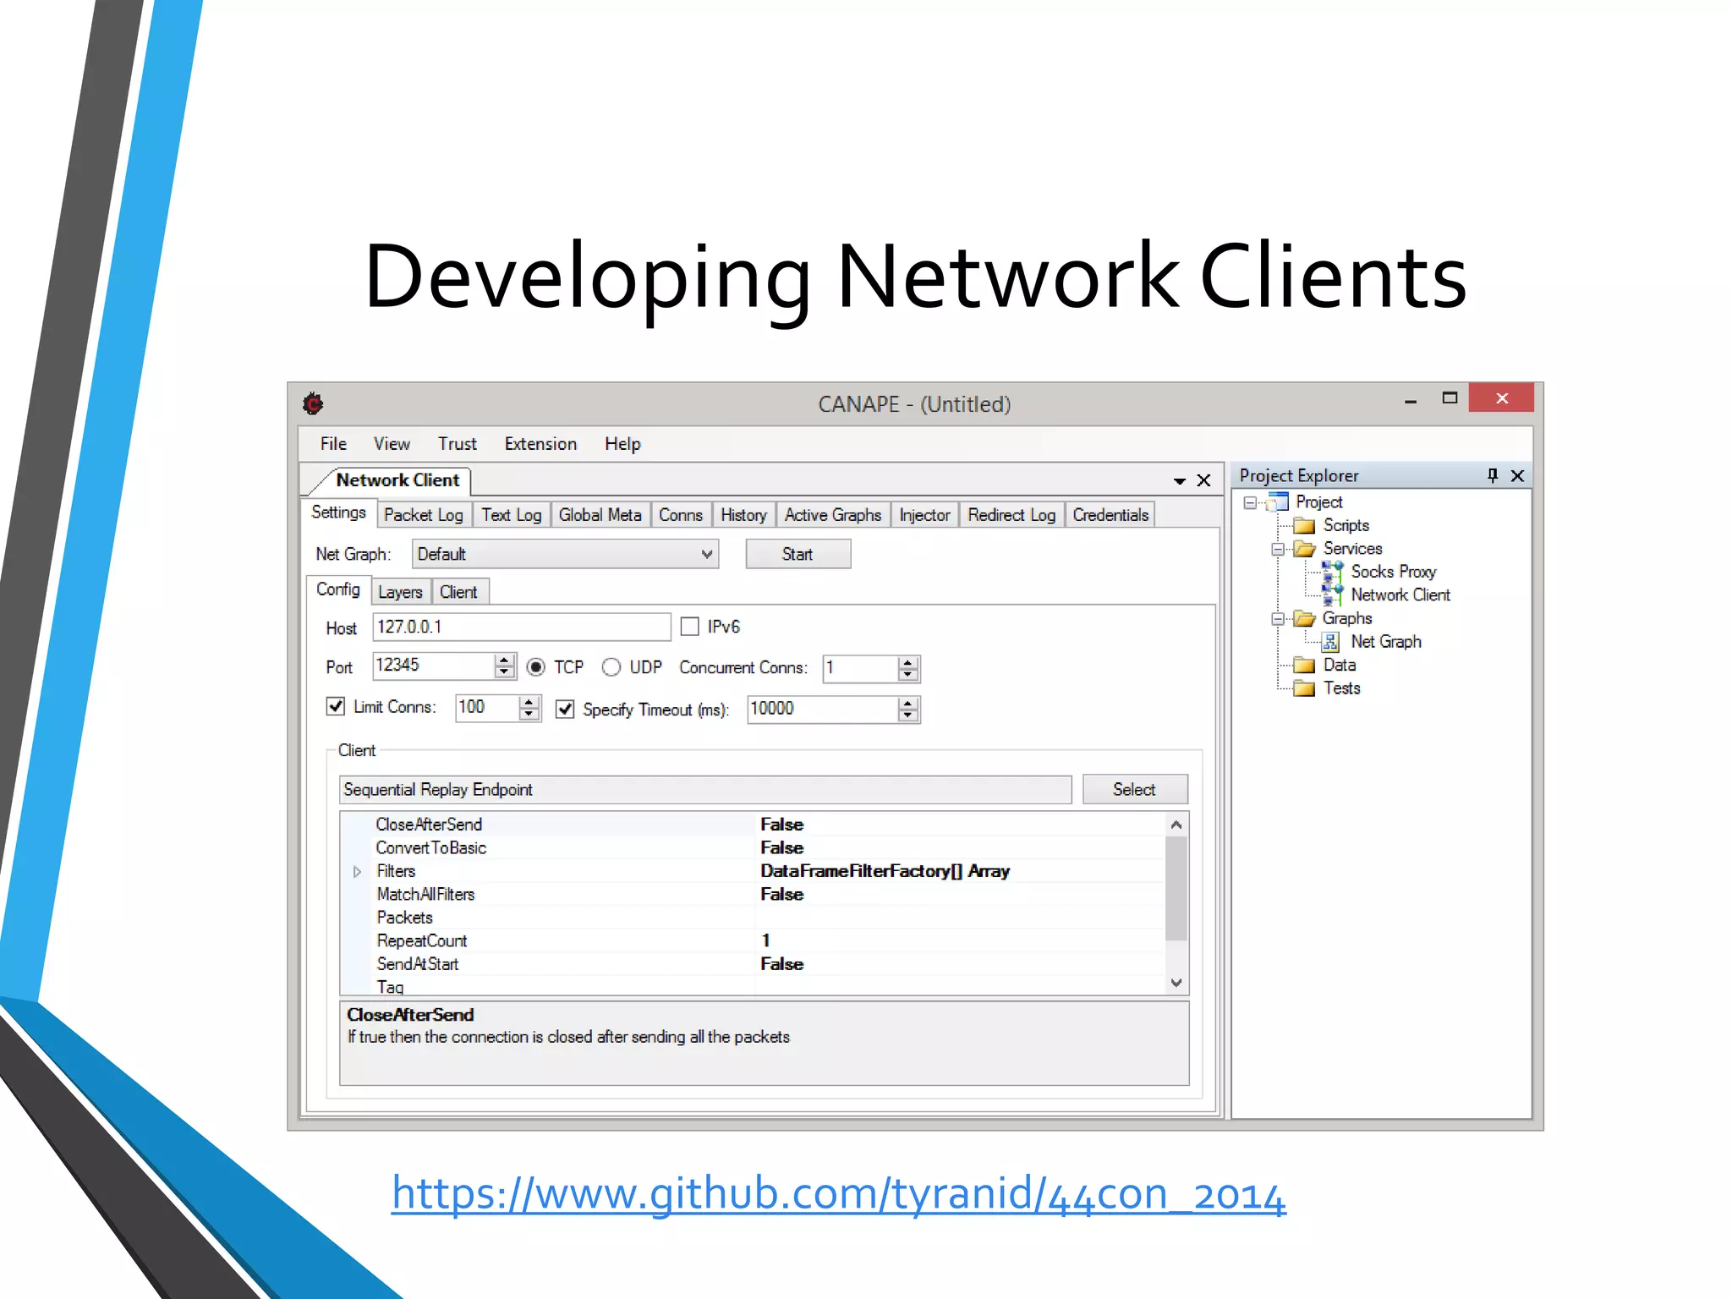The image size is (1732, 1299).
Task: Select the UDP radio button
Action: [x=611, y=667]
